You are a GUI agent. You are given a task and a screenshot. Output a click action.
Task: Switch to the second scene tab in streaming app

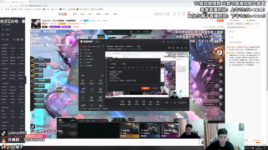(x=89, y=46)
